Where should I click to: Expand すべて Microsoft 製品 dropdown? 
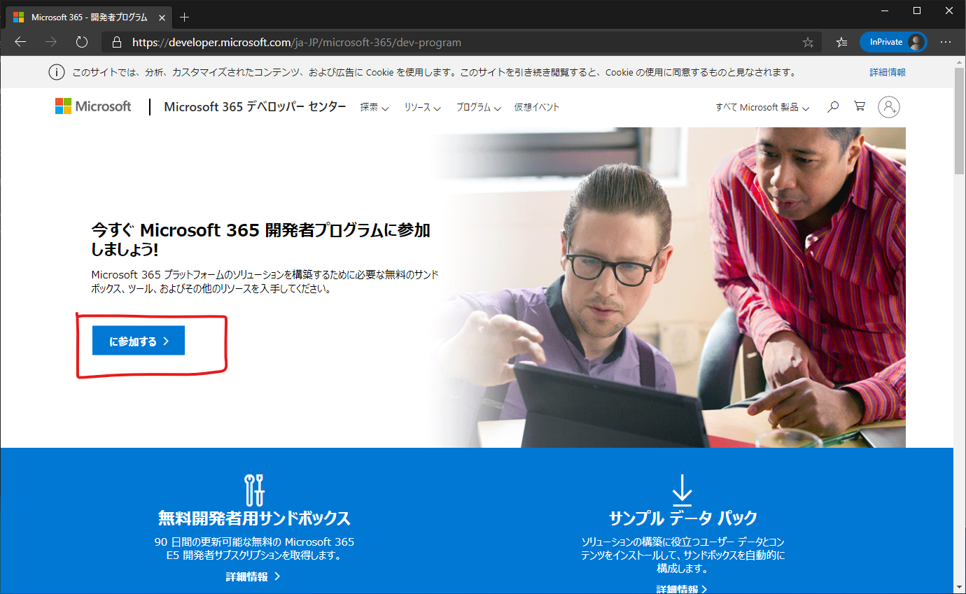pyautogui.click(x=762, y=108)
